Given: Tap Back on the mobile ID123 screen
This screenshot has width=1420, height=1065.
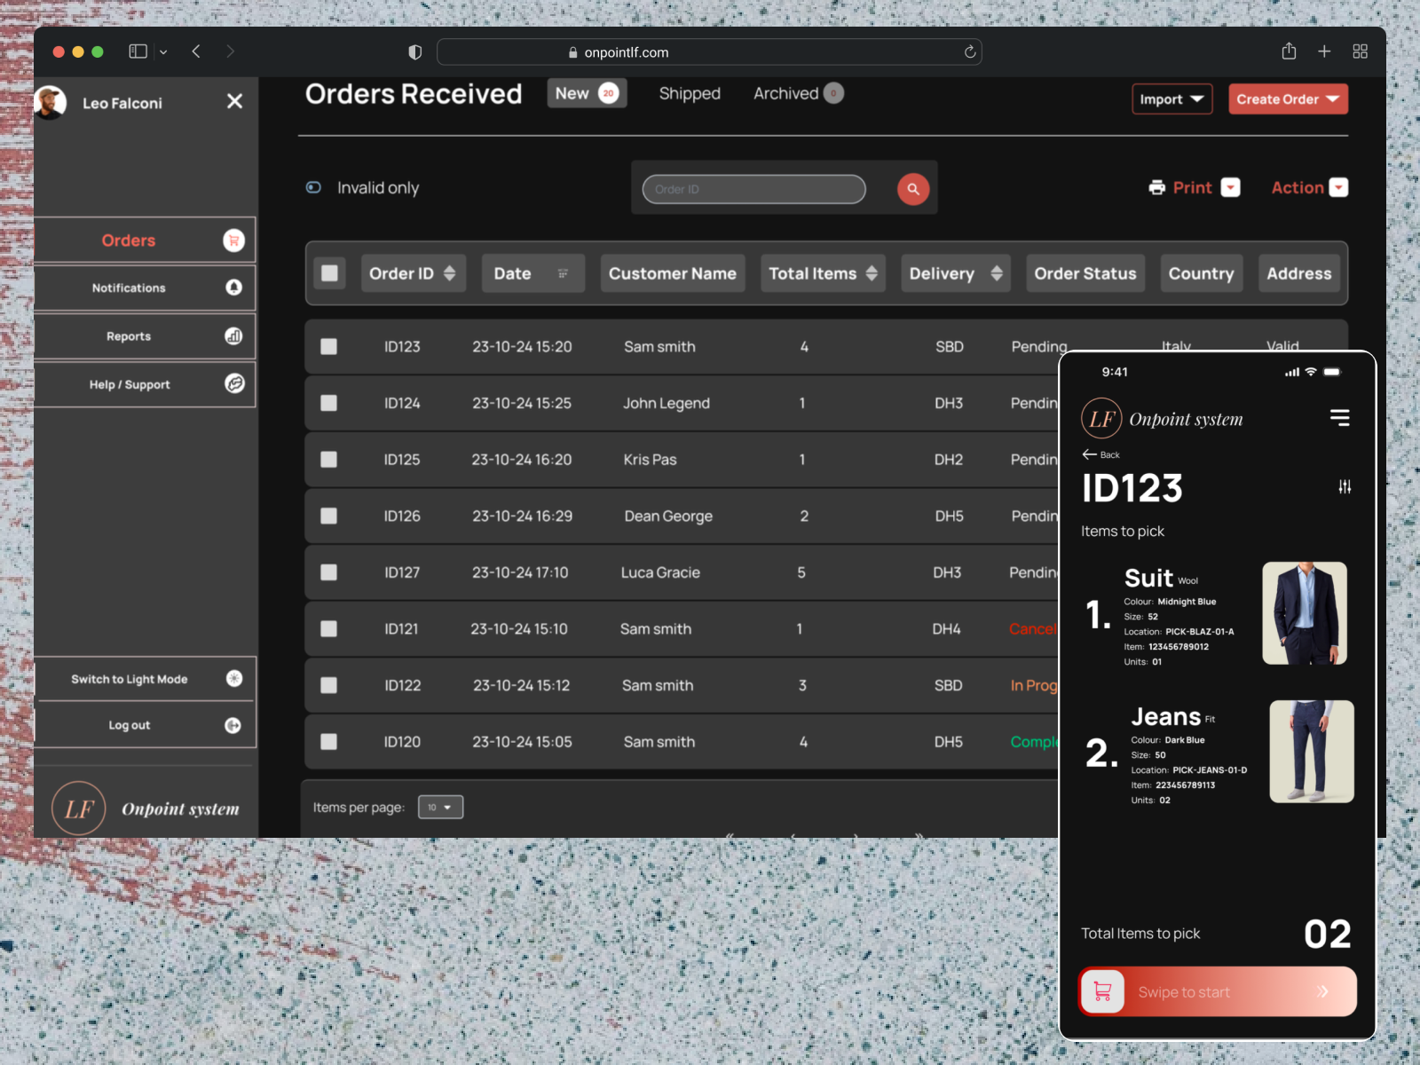Looking at the screenshot, I should (x=1100, y=454).
